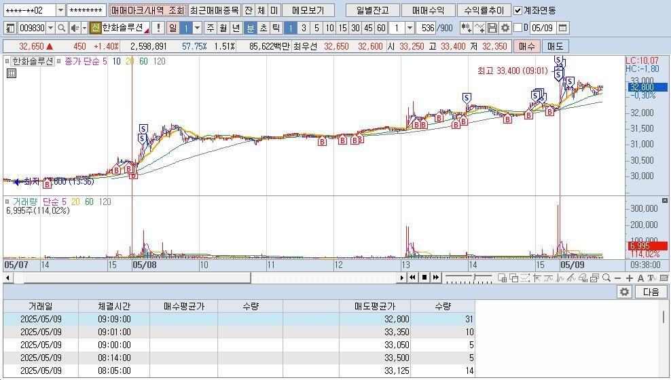Select the 3-minute interval button
The width and height of the screenshot is (671, 380).
[x=304, y=28]
